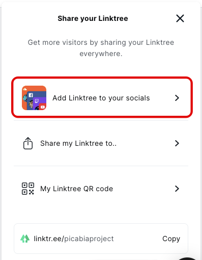Close the Share your Linktree dialog
The height and width of the screenshot is (260, 202).
(x=180, y=18)
